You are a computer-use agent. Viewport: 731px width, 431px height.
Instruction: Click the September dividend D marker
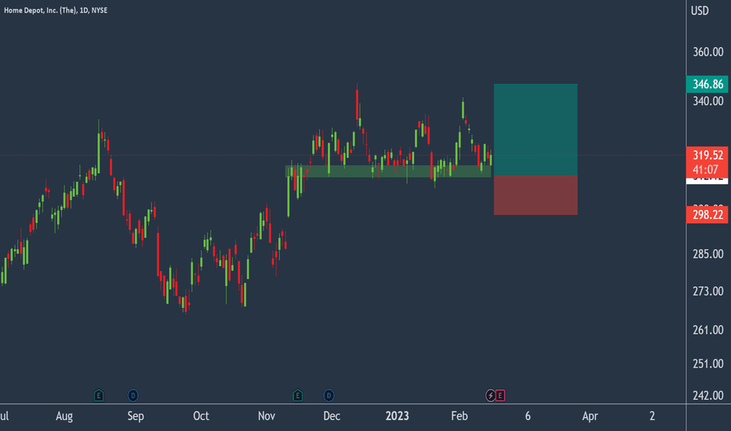click(133, 396)
